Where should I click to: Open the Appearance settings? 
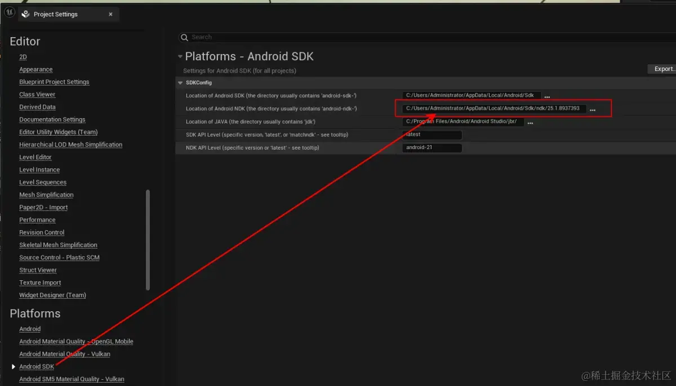(36, 70)
